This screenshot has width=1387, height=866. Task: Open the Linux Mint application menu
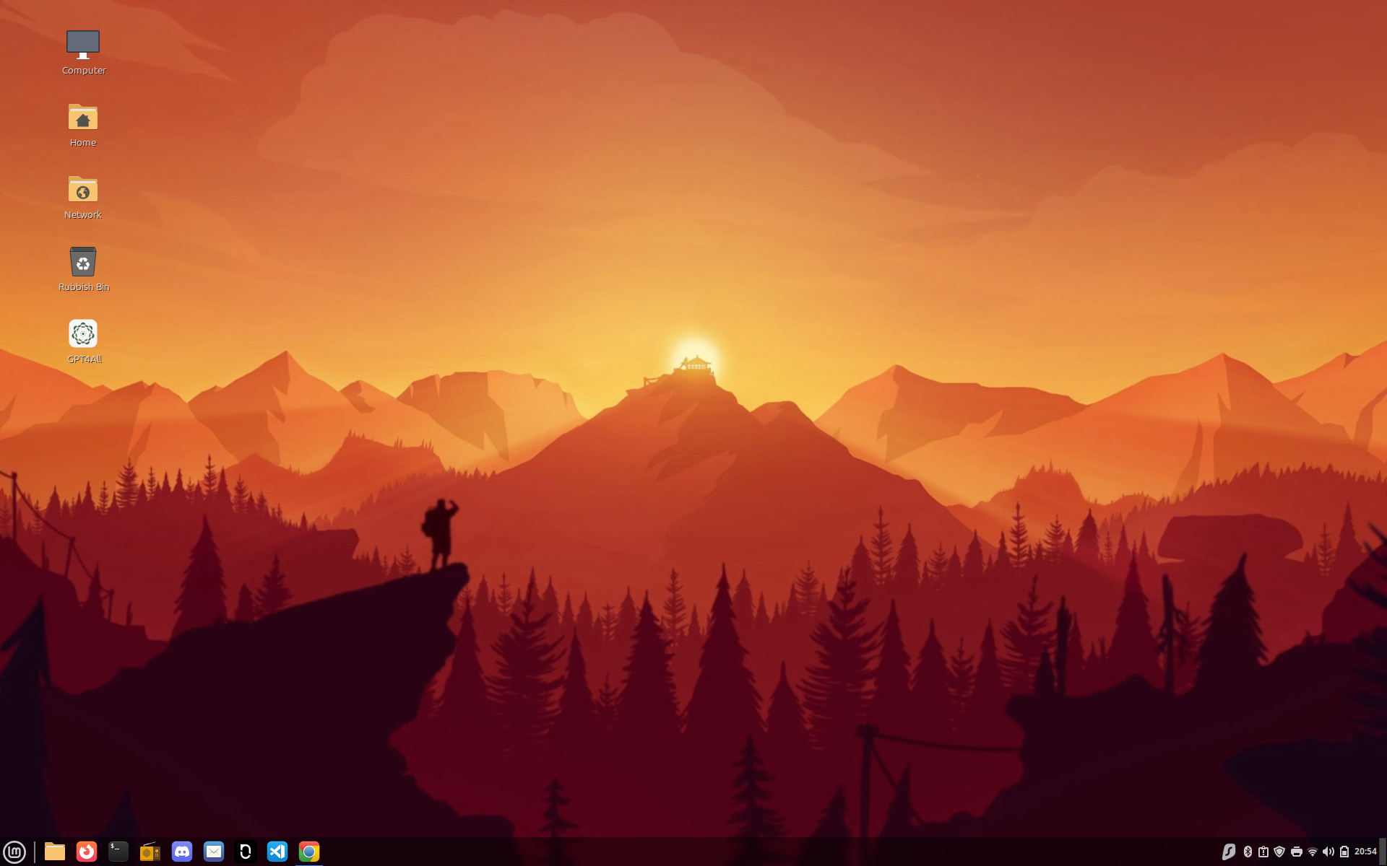[16, 851]
